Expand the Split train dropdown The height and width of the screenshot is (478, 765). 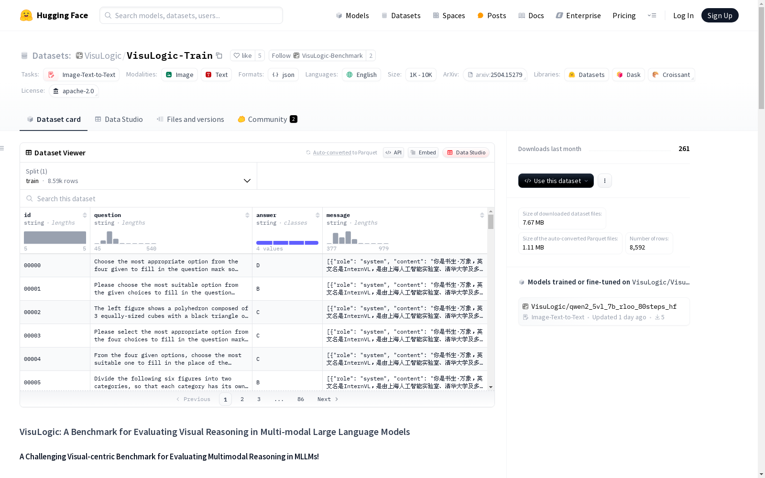[138, 176]
